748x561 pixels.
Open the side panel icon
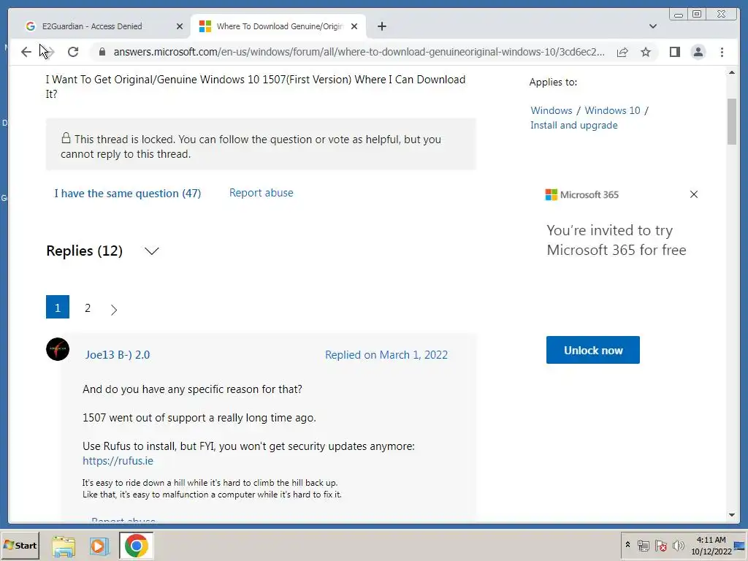[674, 52]
